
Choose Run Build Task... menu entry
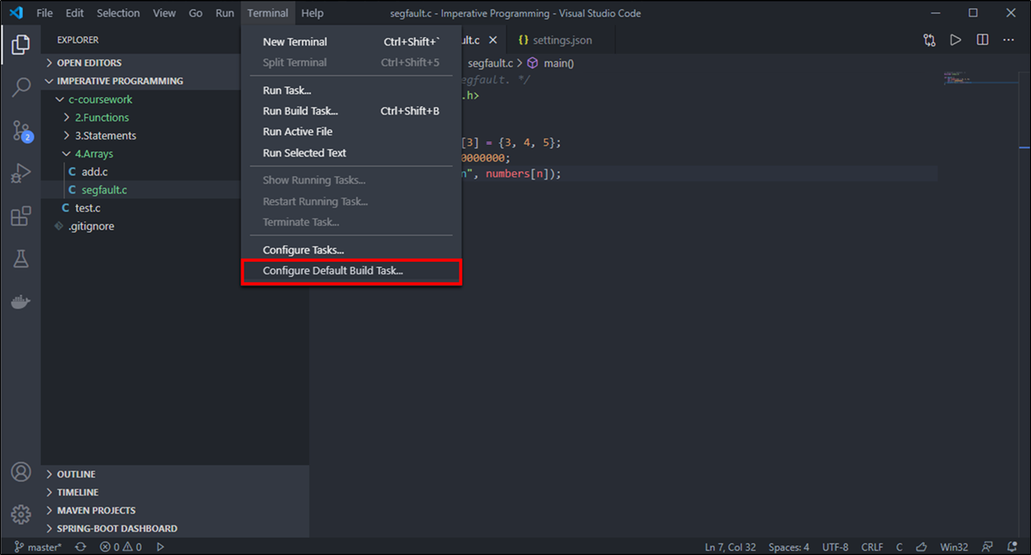coord(352,111)
